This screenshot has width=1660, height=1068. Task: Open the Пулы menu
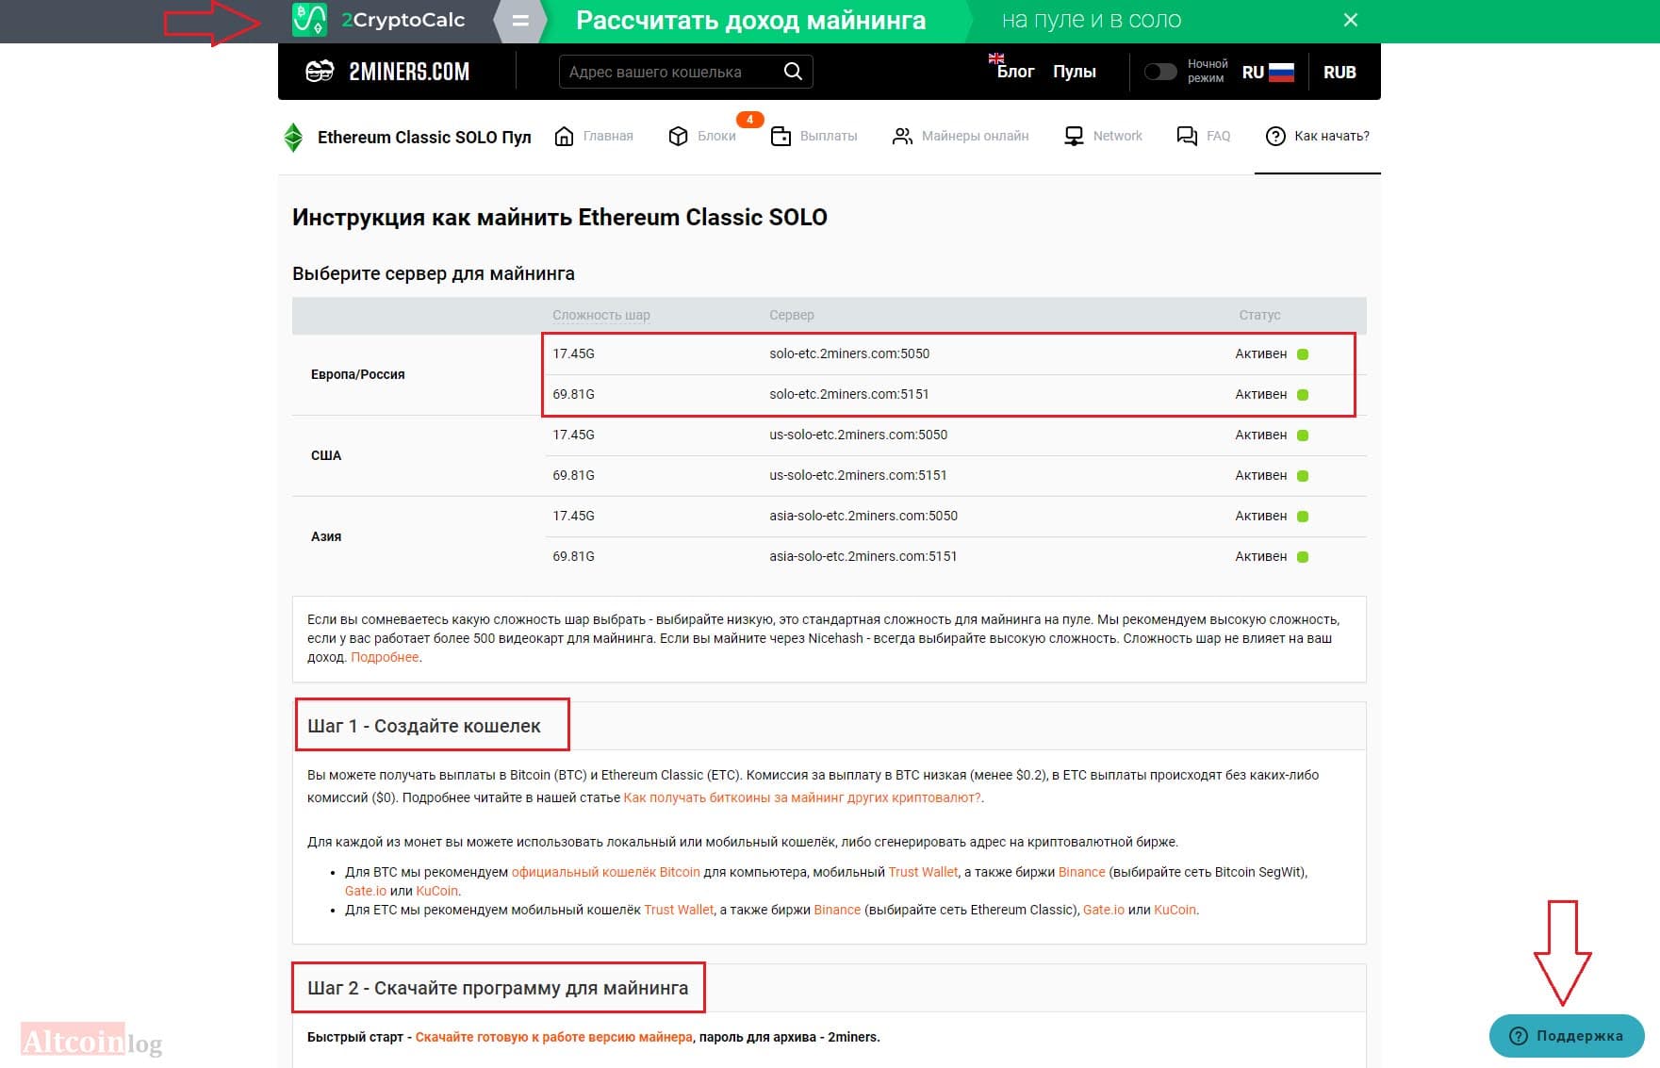pos(1075,72)
